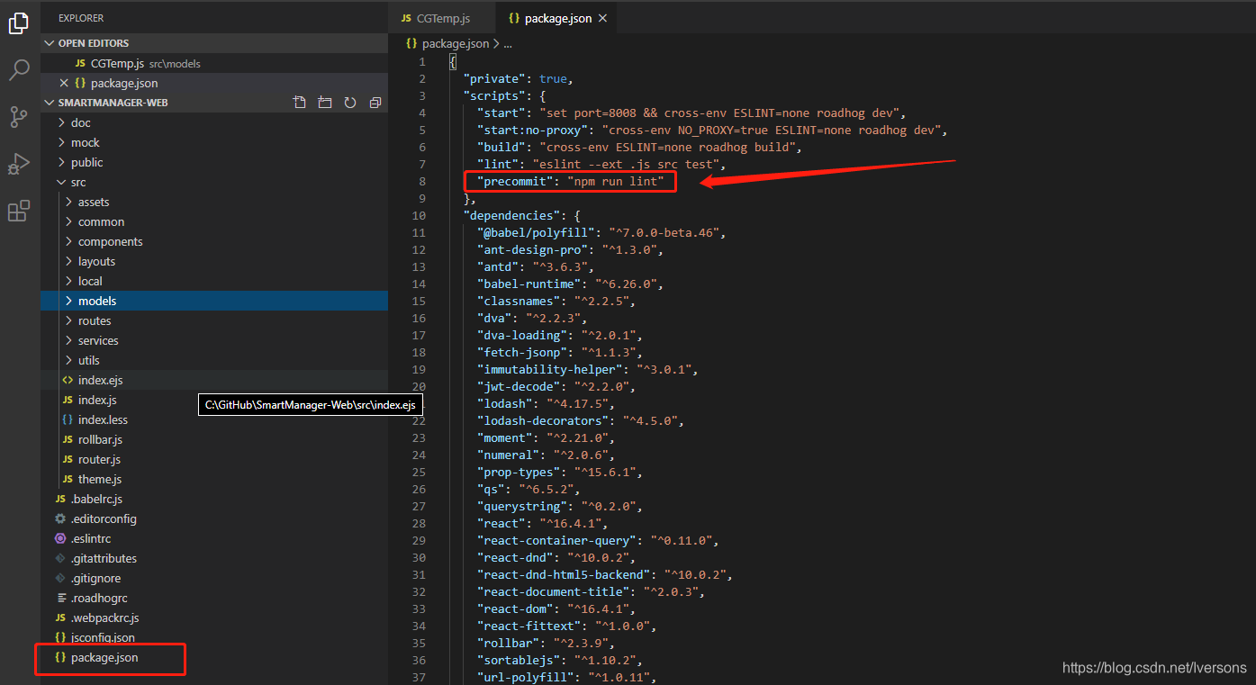Select the Source Control icon
Screen dimensions: 1256x685
(x=19, y=117)
